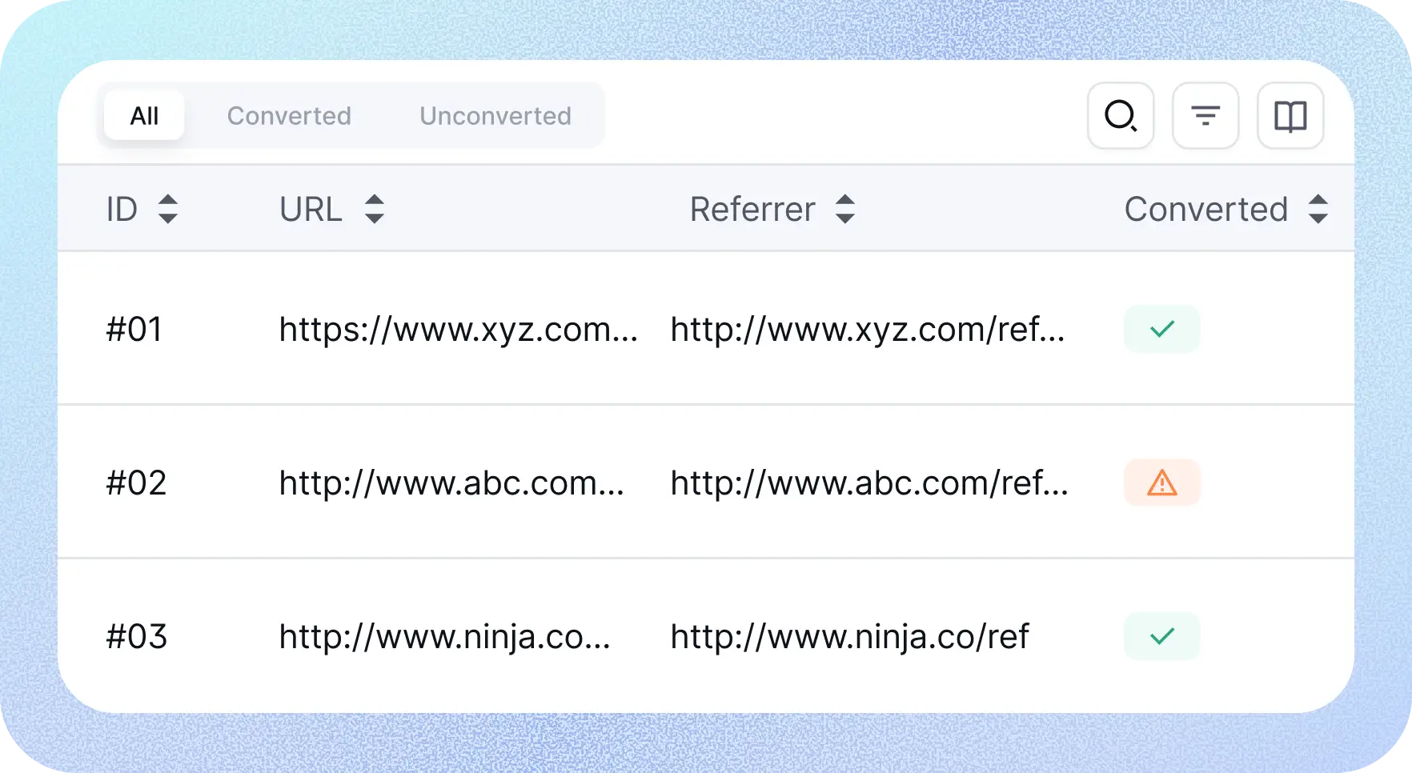Click the green checkmark for row #03
This screenshot has width=1412, height=773.
click(x=1161, y=636)
